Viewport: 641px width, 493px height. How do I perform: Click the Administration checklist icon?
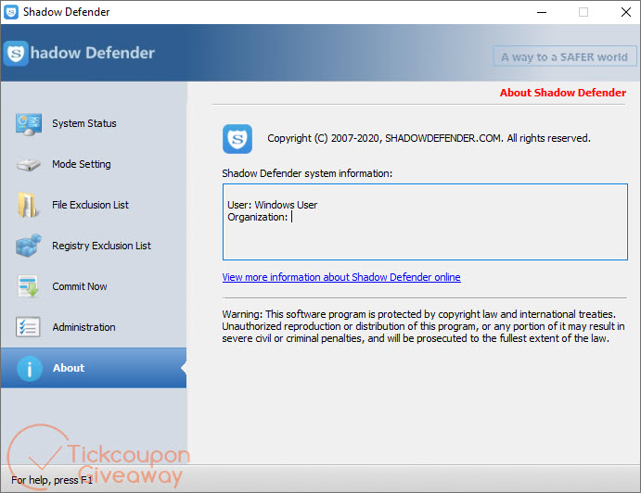(x=28, y=328)
